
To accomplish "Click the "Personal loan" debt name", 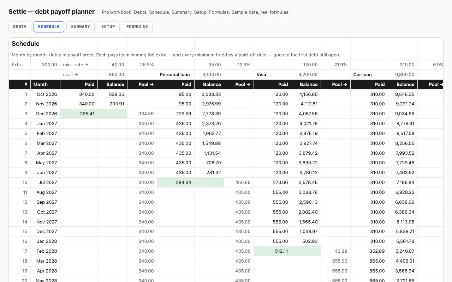I will [176, 75].
